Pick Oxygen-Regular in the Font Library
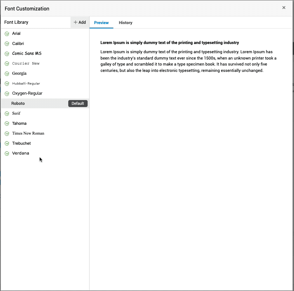The height and width of the screenshot is (291, 294). click(27, 93)
